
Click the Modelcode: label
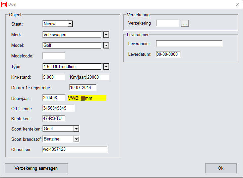(22, 56)
